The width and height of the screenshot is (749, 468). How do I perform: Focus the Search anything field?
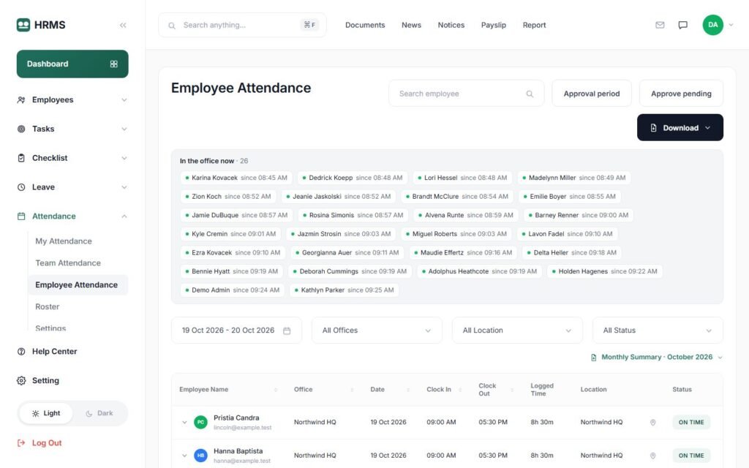tap(243, 25)
